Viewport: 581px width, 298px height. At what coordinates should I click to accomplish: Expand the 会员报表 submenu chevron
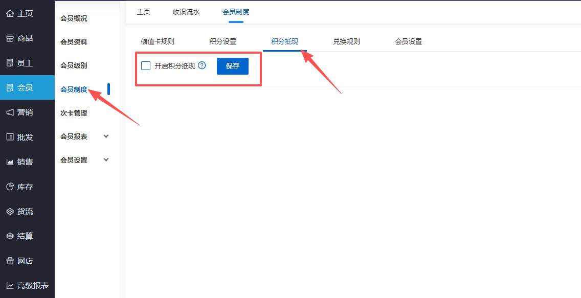[106, 136]
